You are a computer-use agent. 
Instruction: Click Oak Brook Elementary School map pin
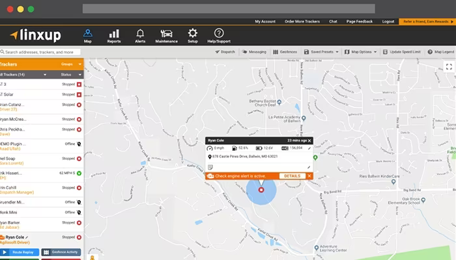(x=423, y=200)
